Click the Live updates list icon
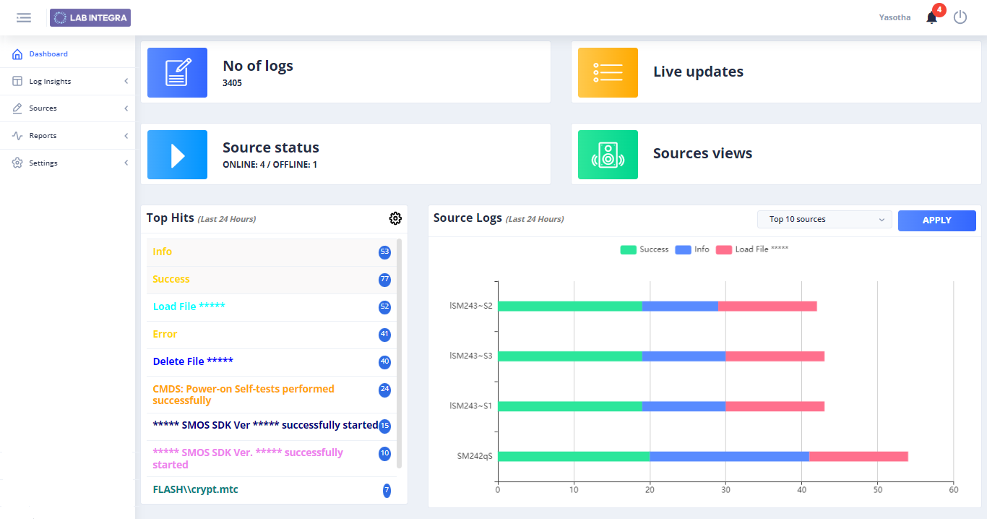This screenshot has width=987, height=519. tap(608, 72)
